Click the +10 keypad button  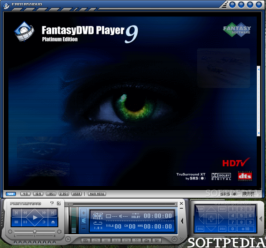click(246, 229)
